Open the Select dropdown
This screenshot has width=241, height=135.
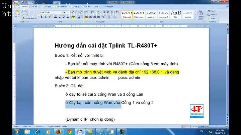click(212, 18)
